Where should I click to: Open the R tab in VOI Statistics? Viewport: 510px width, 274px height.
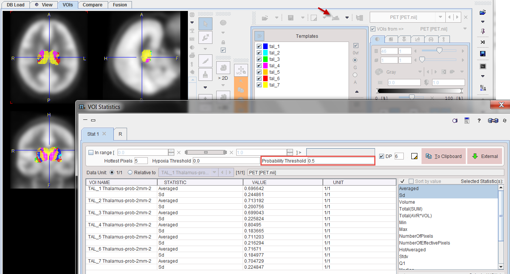pyautogui.click(x=120, y=134)
